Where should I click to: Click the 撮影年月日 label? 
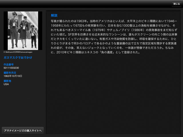(x=10, y=73)
